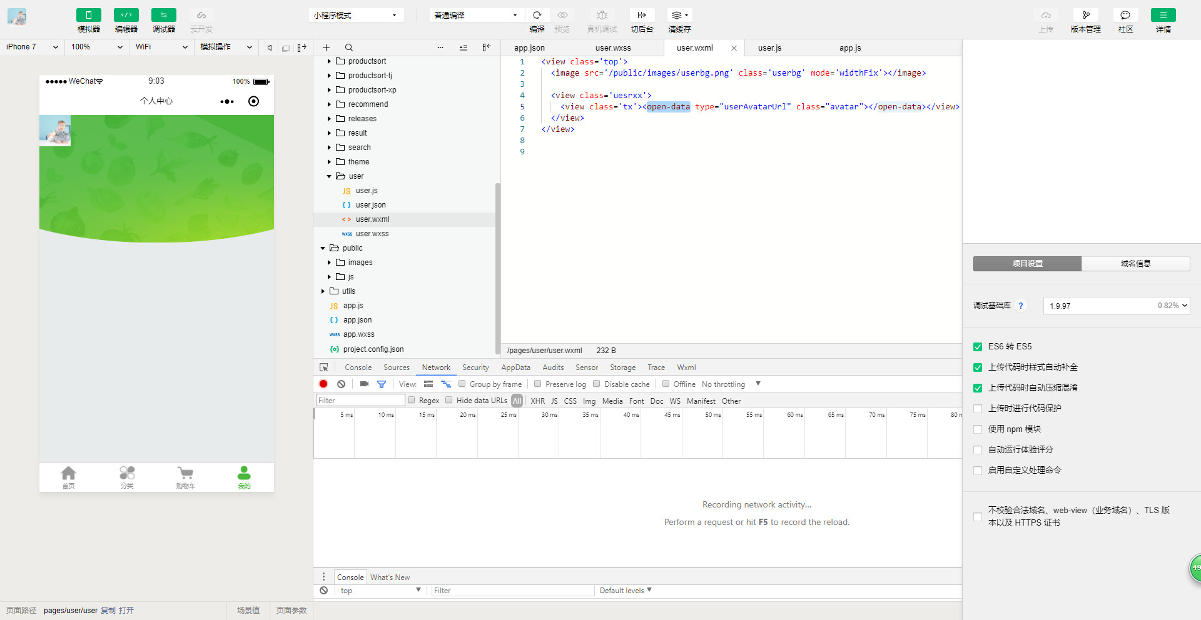Click the 打开 link in page path bar
Screen dimensions: 1201x620
(x=126, y=611)
